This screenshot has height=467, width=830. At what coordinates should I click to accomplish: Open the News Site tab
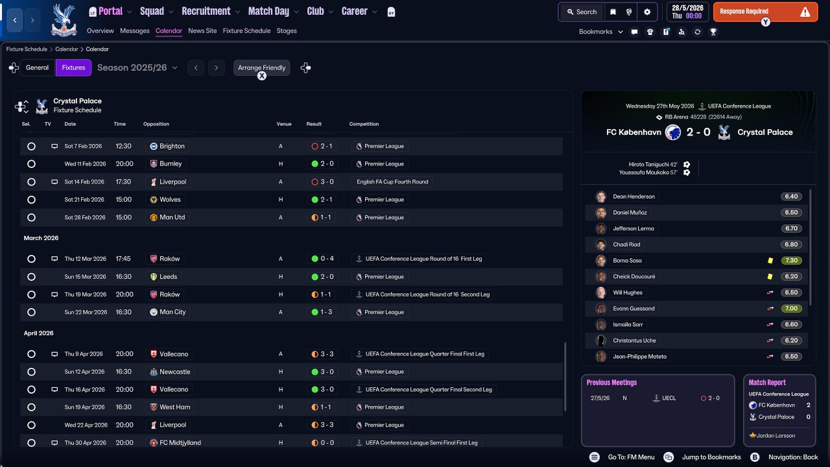pyautogui.click(x=202, y=31)
